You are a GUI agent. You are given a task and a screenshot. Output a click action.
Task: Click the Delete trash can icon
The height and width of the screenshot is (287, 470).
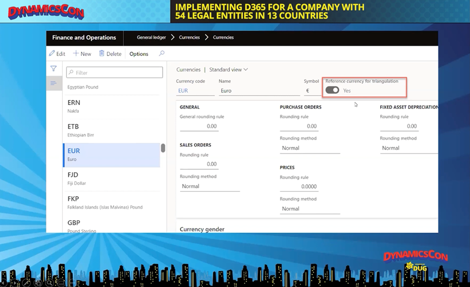coord(102,54)
